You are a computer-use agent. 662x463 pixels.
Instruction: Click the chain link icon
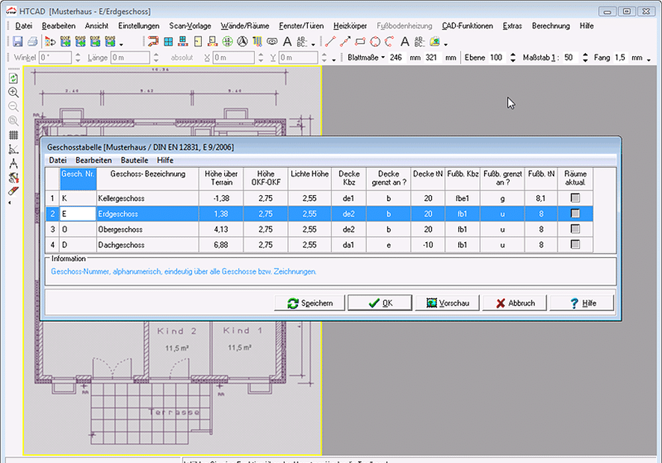tap(272, 41)
